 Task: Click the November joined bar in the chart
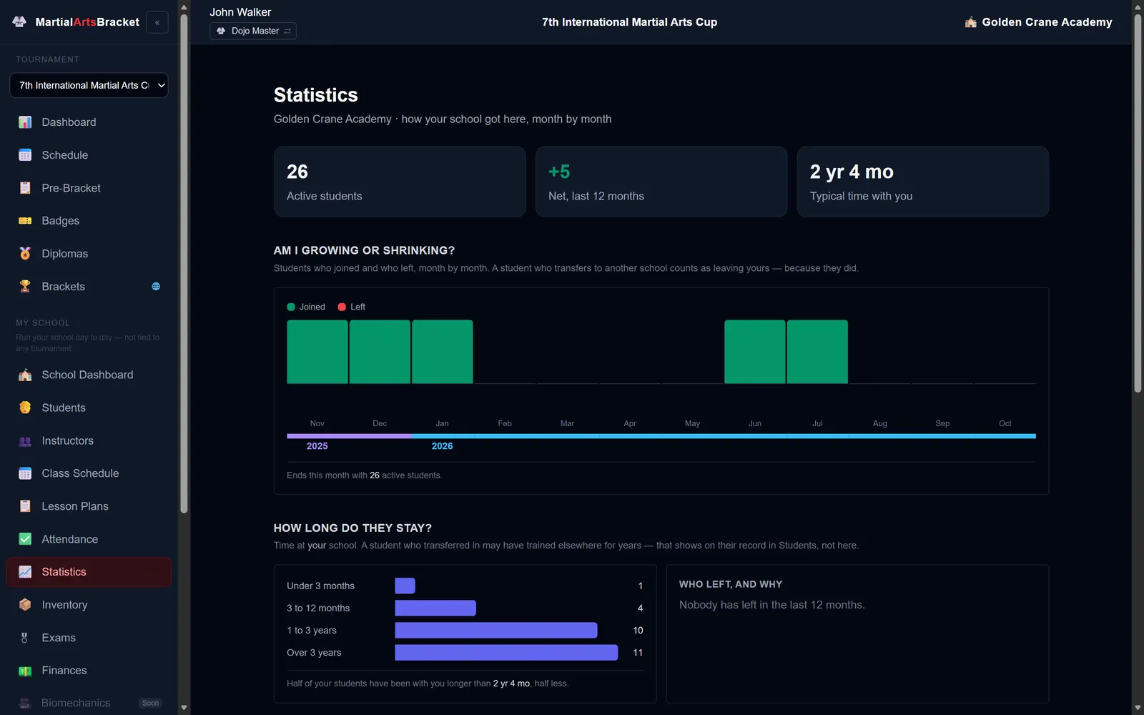coord(317,352)
